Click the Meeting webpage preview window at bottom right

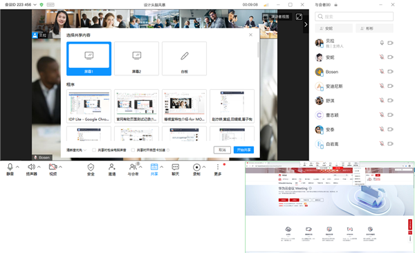coord(329,207)
